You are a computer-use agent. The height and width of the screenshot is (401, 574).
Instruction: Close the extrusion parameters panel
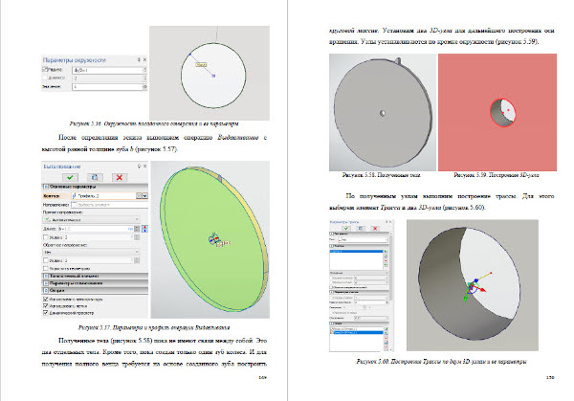tap(145, 167)
